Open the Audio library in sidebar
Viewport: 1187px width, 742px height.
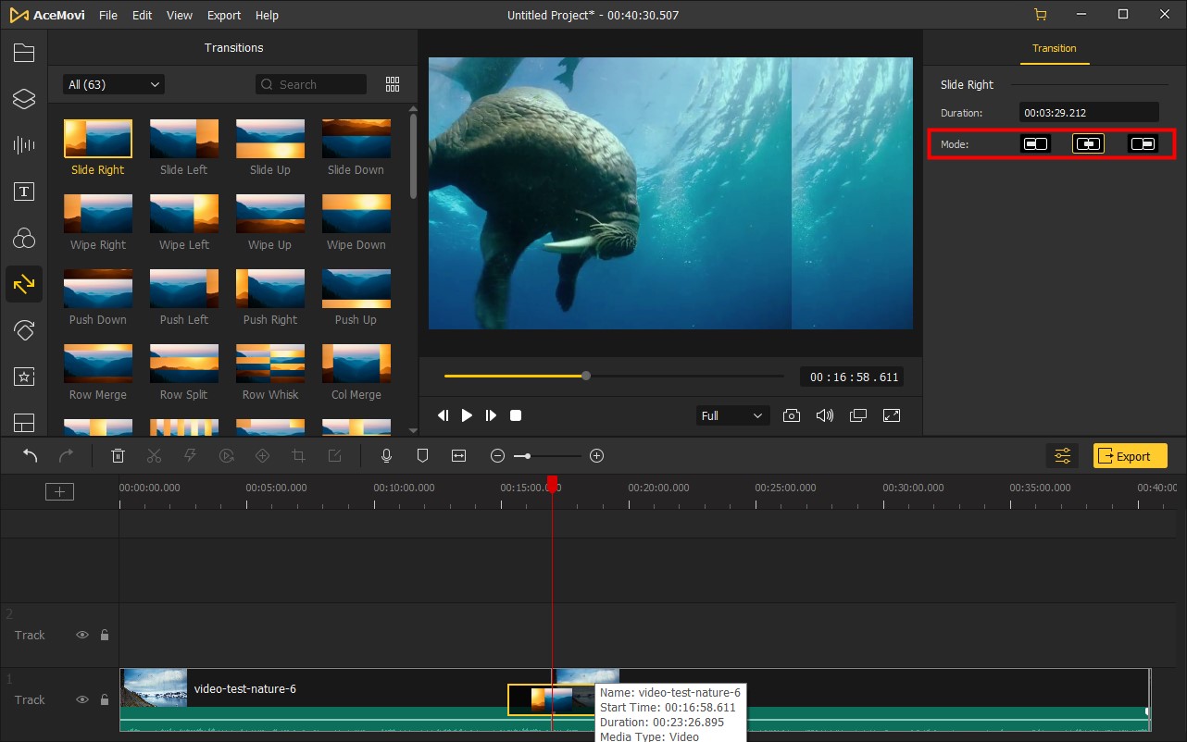pos(24,145)
